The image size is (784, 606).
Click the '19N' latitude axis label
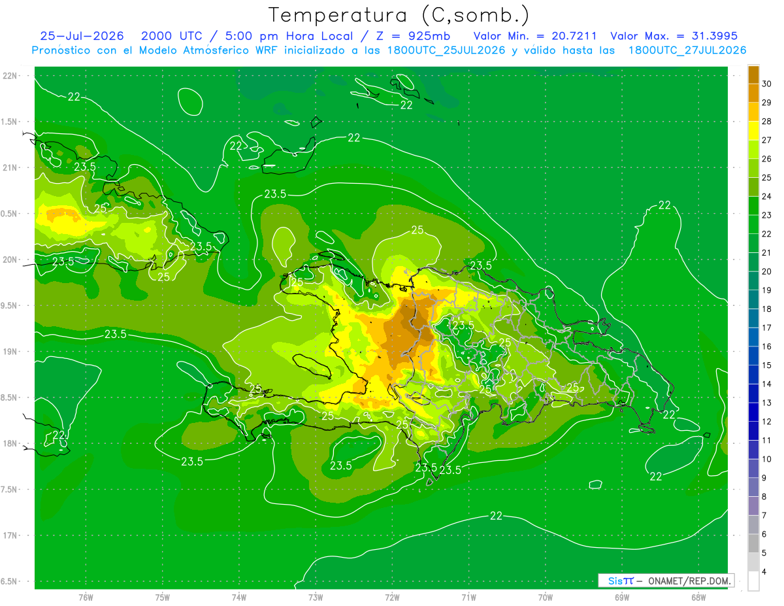point(10,352)
